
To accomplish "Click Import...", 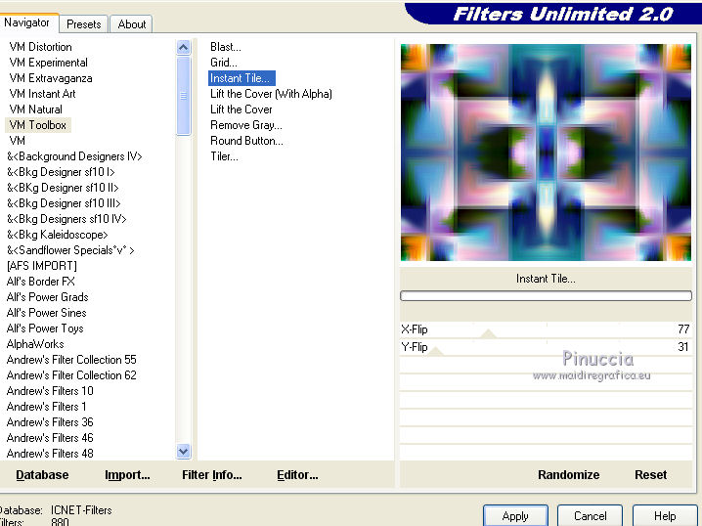I will click(127, 474).
